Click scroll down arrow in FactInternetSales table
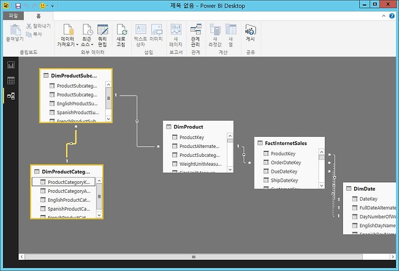Image resolution: width=399 pixels, height=271 pixels. point(321,186)
